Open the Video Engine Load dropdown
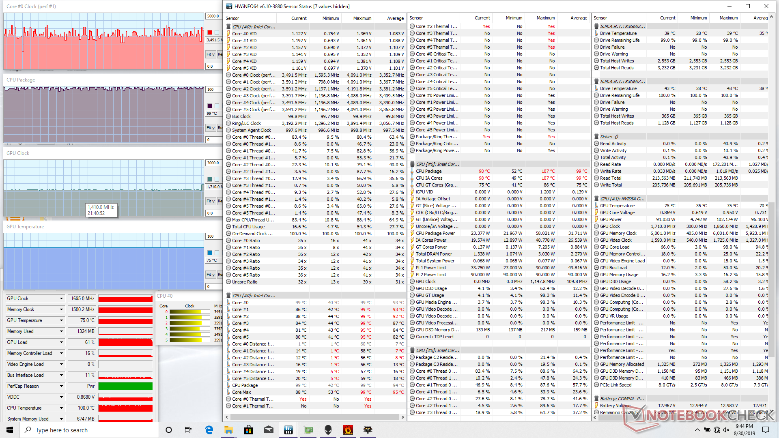 [61, 364]
